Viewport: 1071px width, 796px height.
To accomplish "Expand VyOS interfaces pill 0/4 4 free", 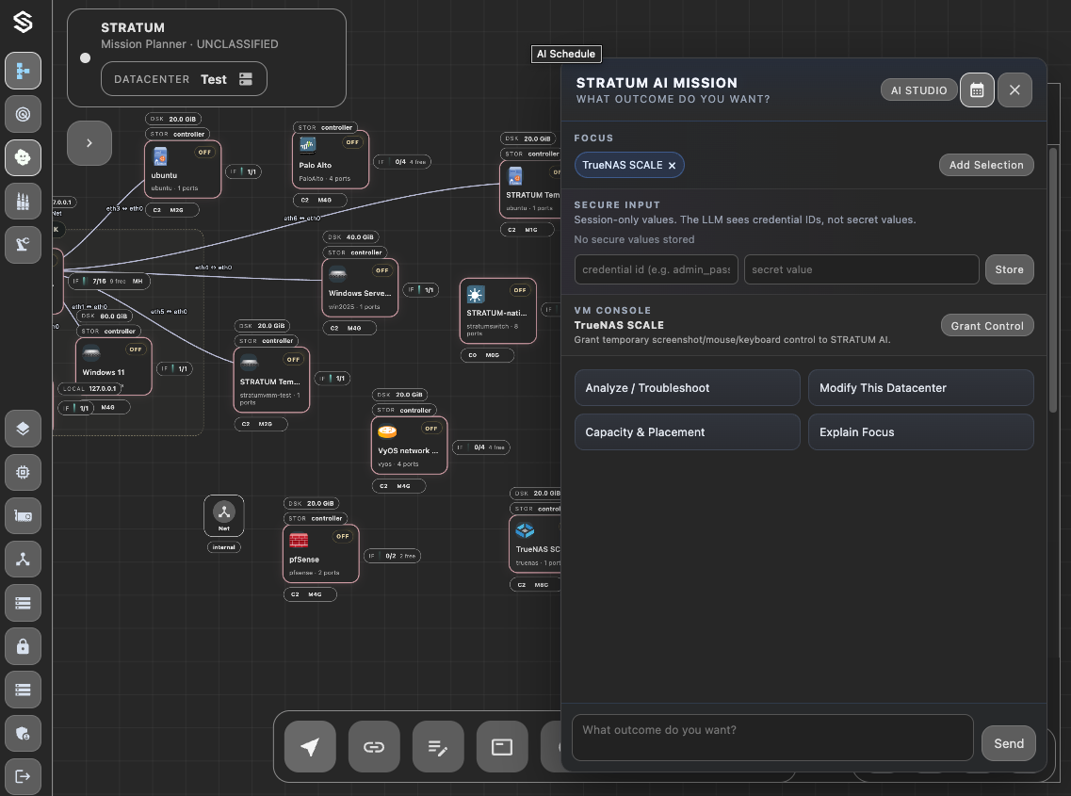I will pos(480,447).
